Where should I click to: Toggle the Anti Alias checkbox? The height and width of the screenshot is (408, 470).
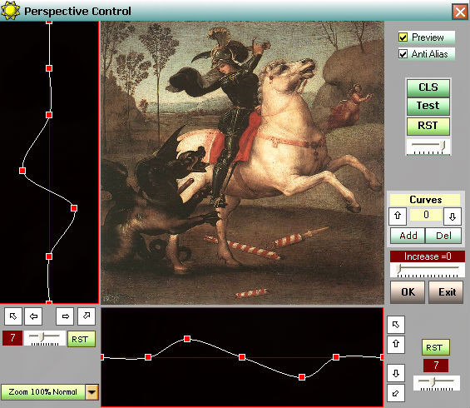403,54
